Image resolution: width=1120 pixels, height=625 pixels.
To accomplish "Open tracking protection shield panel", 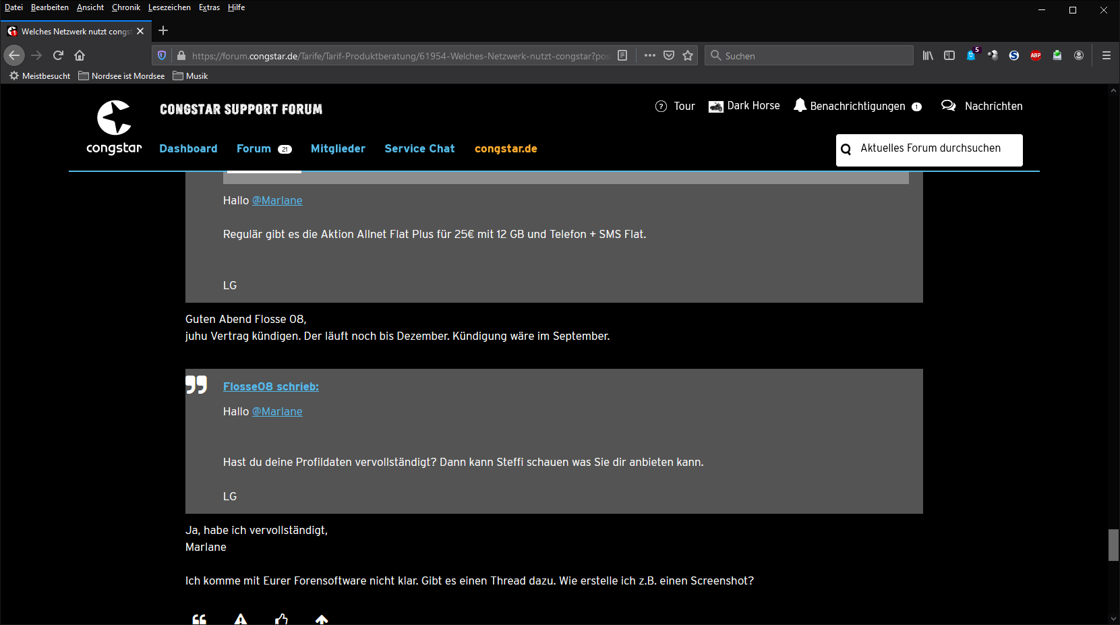I will point(162,55).
